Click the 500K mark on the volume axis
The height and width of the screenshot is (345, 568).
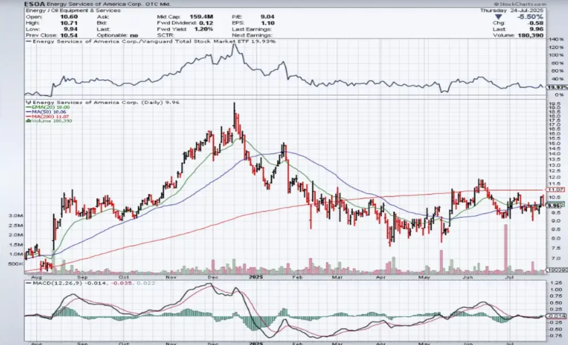pos(16,264)
